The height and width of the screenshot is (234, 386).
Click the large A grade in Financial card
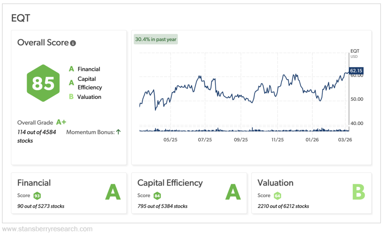[x=113, y=193]
